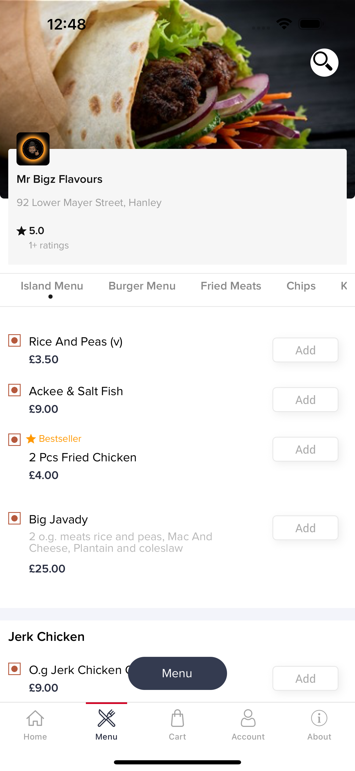The height and width of the screenshot is (771, 355).
Task: Tap the Mr Bigz Flavours logo
Action: pos(33,149)
